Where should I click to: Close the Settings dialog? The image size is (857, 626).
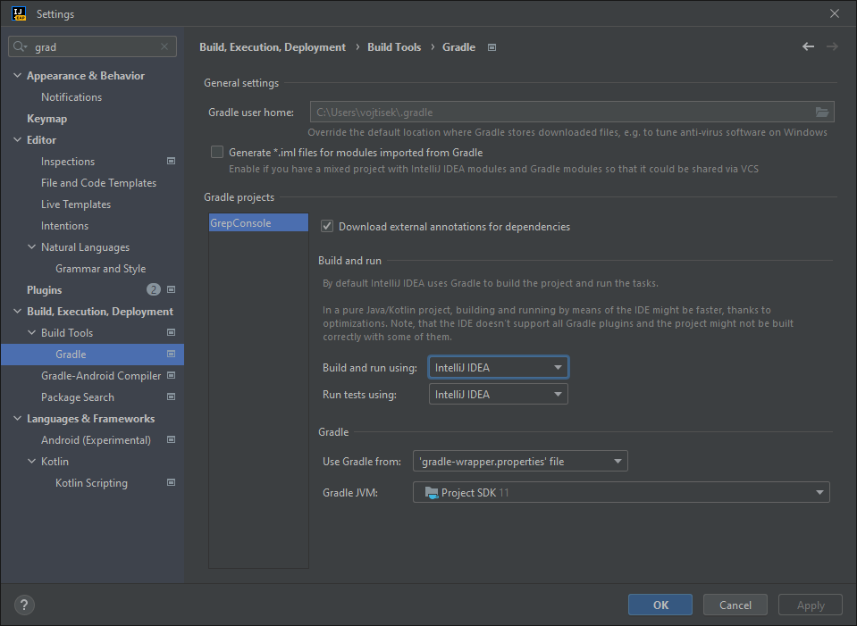835,13
